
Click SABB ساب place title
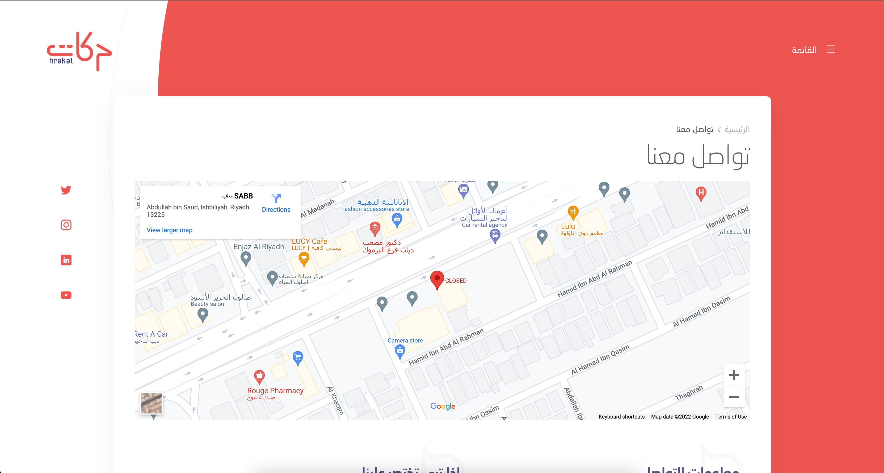coord(237,196)
